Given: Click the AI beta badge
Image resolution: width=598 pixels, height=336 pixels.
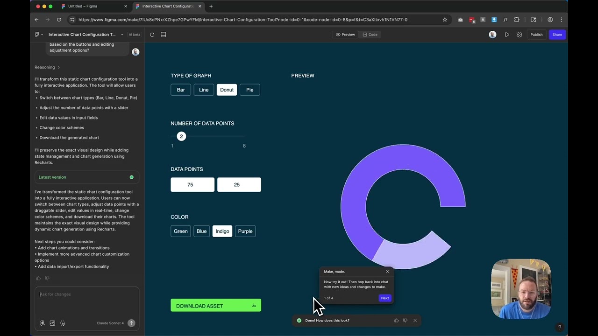Looking at the screenshot, I should tap(135, 35).
